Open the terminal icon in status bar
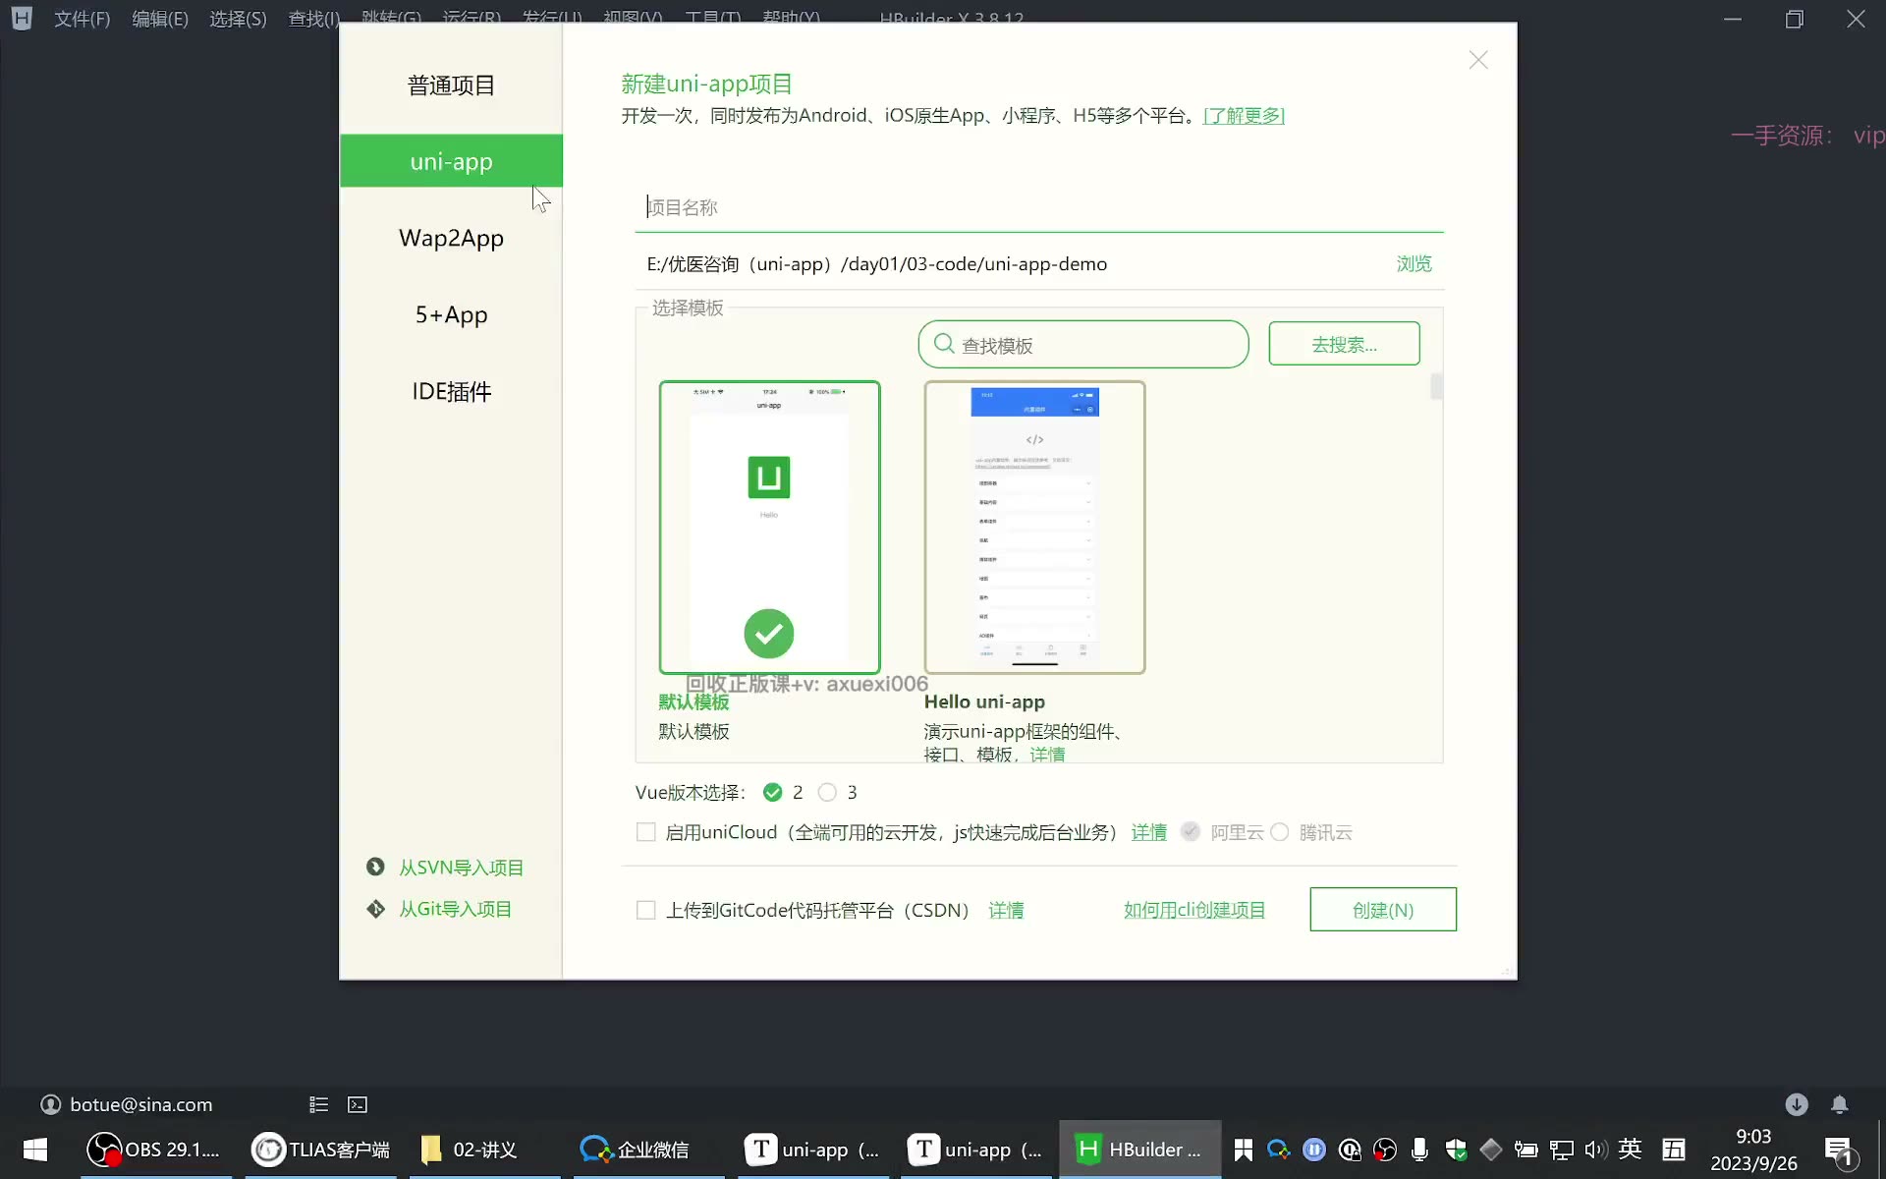Screen dimensions: 1886x1179 358,1104
